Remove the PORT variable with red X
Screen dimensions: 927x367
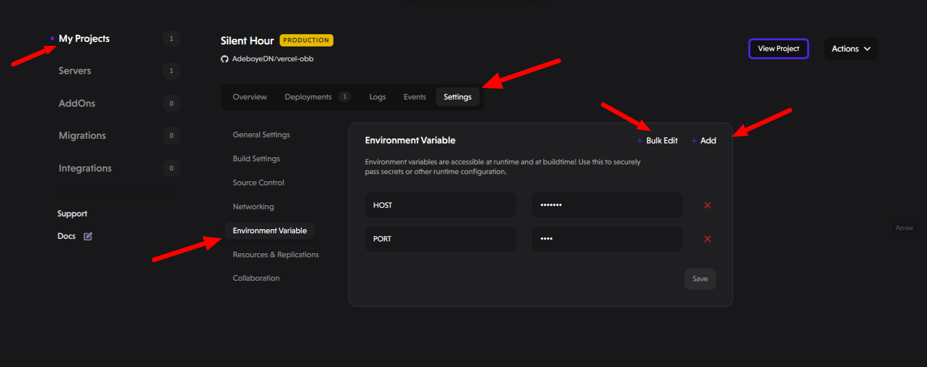click(x=708, y=239)
